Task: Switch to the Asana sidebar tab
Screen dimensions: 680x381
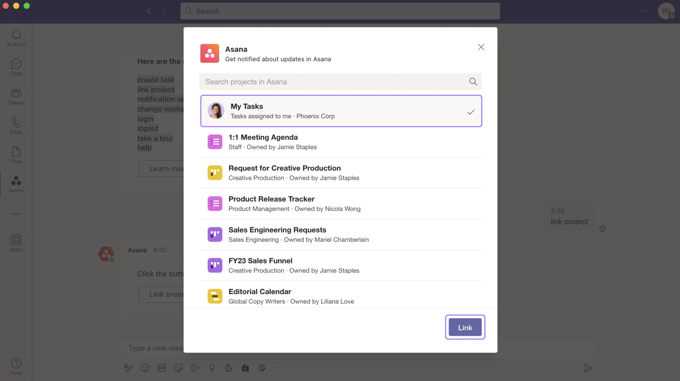Action: pyautogui.click(x=16, y=184)
